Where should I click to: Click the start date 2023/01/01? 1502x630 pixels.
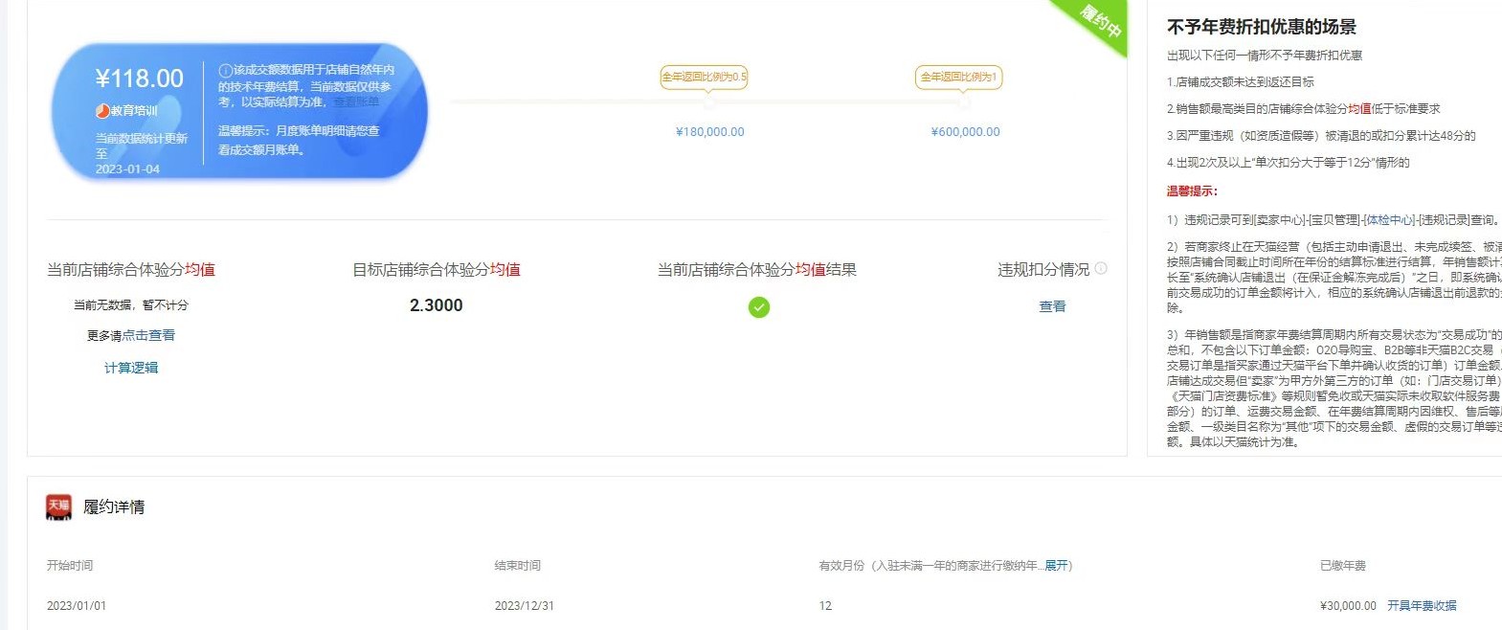tap(77, 606)
